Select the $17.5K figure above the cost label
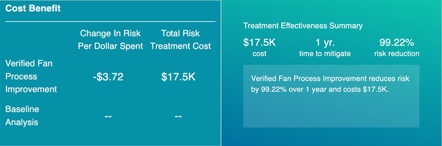This screenshot has height=146, width=442. 260,42
